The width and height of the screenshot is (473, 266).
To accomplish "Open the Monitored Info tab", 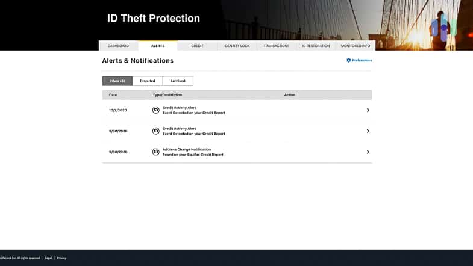I will (x=356, y=46).
